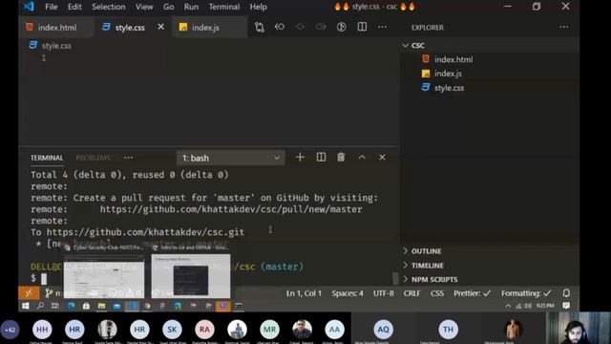Open the editor more actions ellipsis
Image resolution: width=611 pixels, height=344 pixels.
click(x=382, y=27)
